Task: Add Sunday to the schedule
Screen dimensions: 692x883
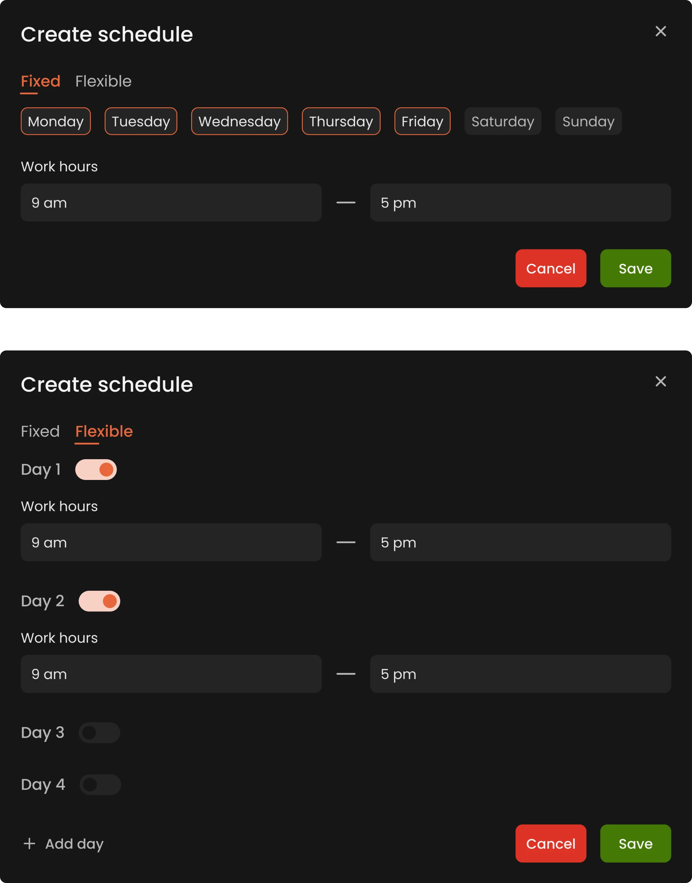Action: click(x=588, y=121)
